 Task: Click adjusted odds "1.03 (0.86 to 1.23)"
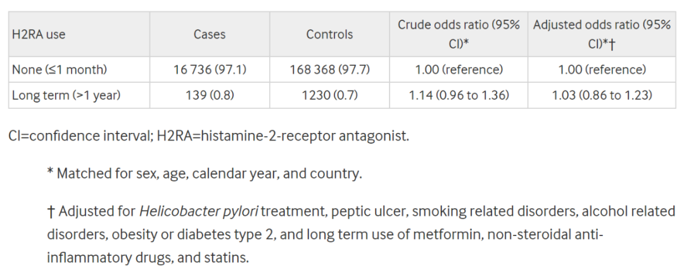[x=602, y=96]
